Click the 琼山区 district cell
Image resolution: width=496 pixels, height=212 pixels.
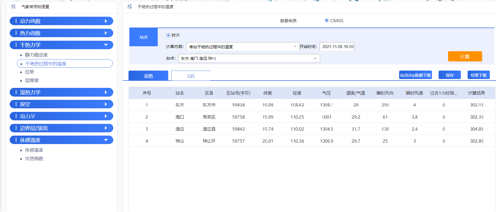tap(209, 141)
